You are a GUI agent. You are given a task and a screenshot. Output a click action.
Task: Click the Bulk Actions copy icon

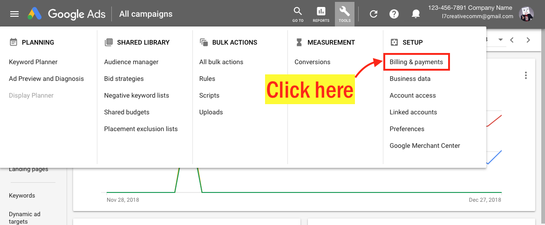pos(204,42)
